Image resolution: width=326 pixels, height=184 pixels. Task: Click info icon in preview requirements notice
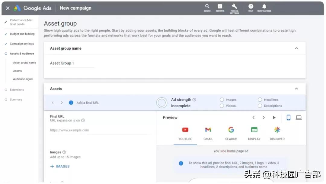point(181,164)
